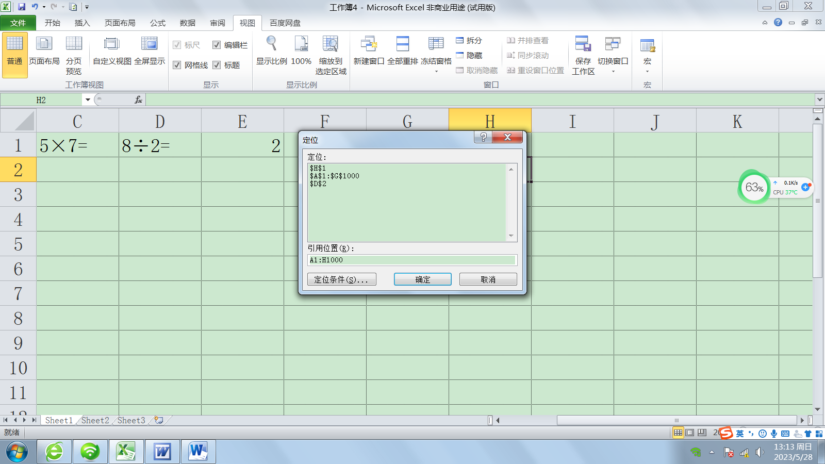Switch to the Sheet2 tab
Viewport: 825px width, 464px height.
(95, 420)
